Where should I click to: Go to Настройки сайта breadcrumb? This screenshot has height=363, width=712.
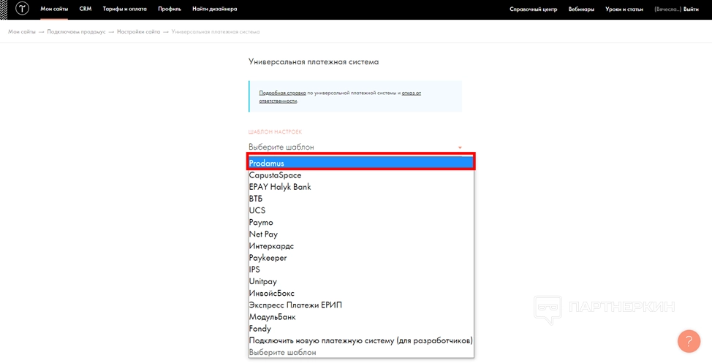[x=138, y=31]
